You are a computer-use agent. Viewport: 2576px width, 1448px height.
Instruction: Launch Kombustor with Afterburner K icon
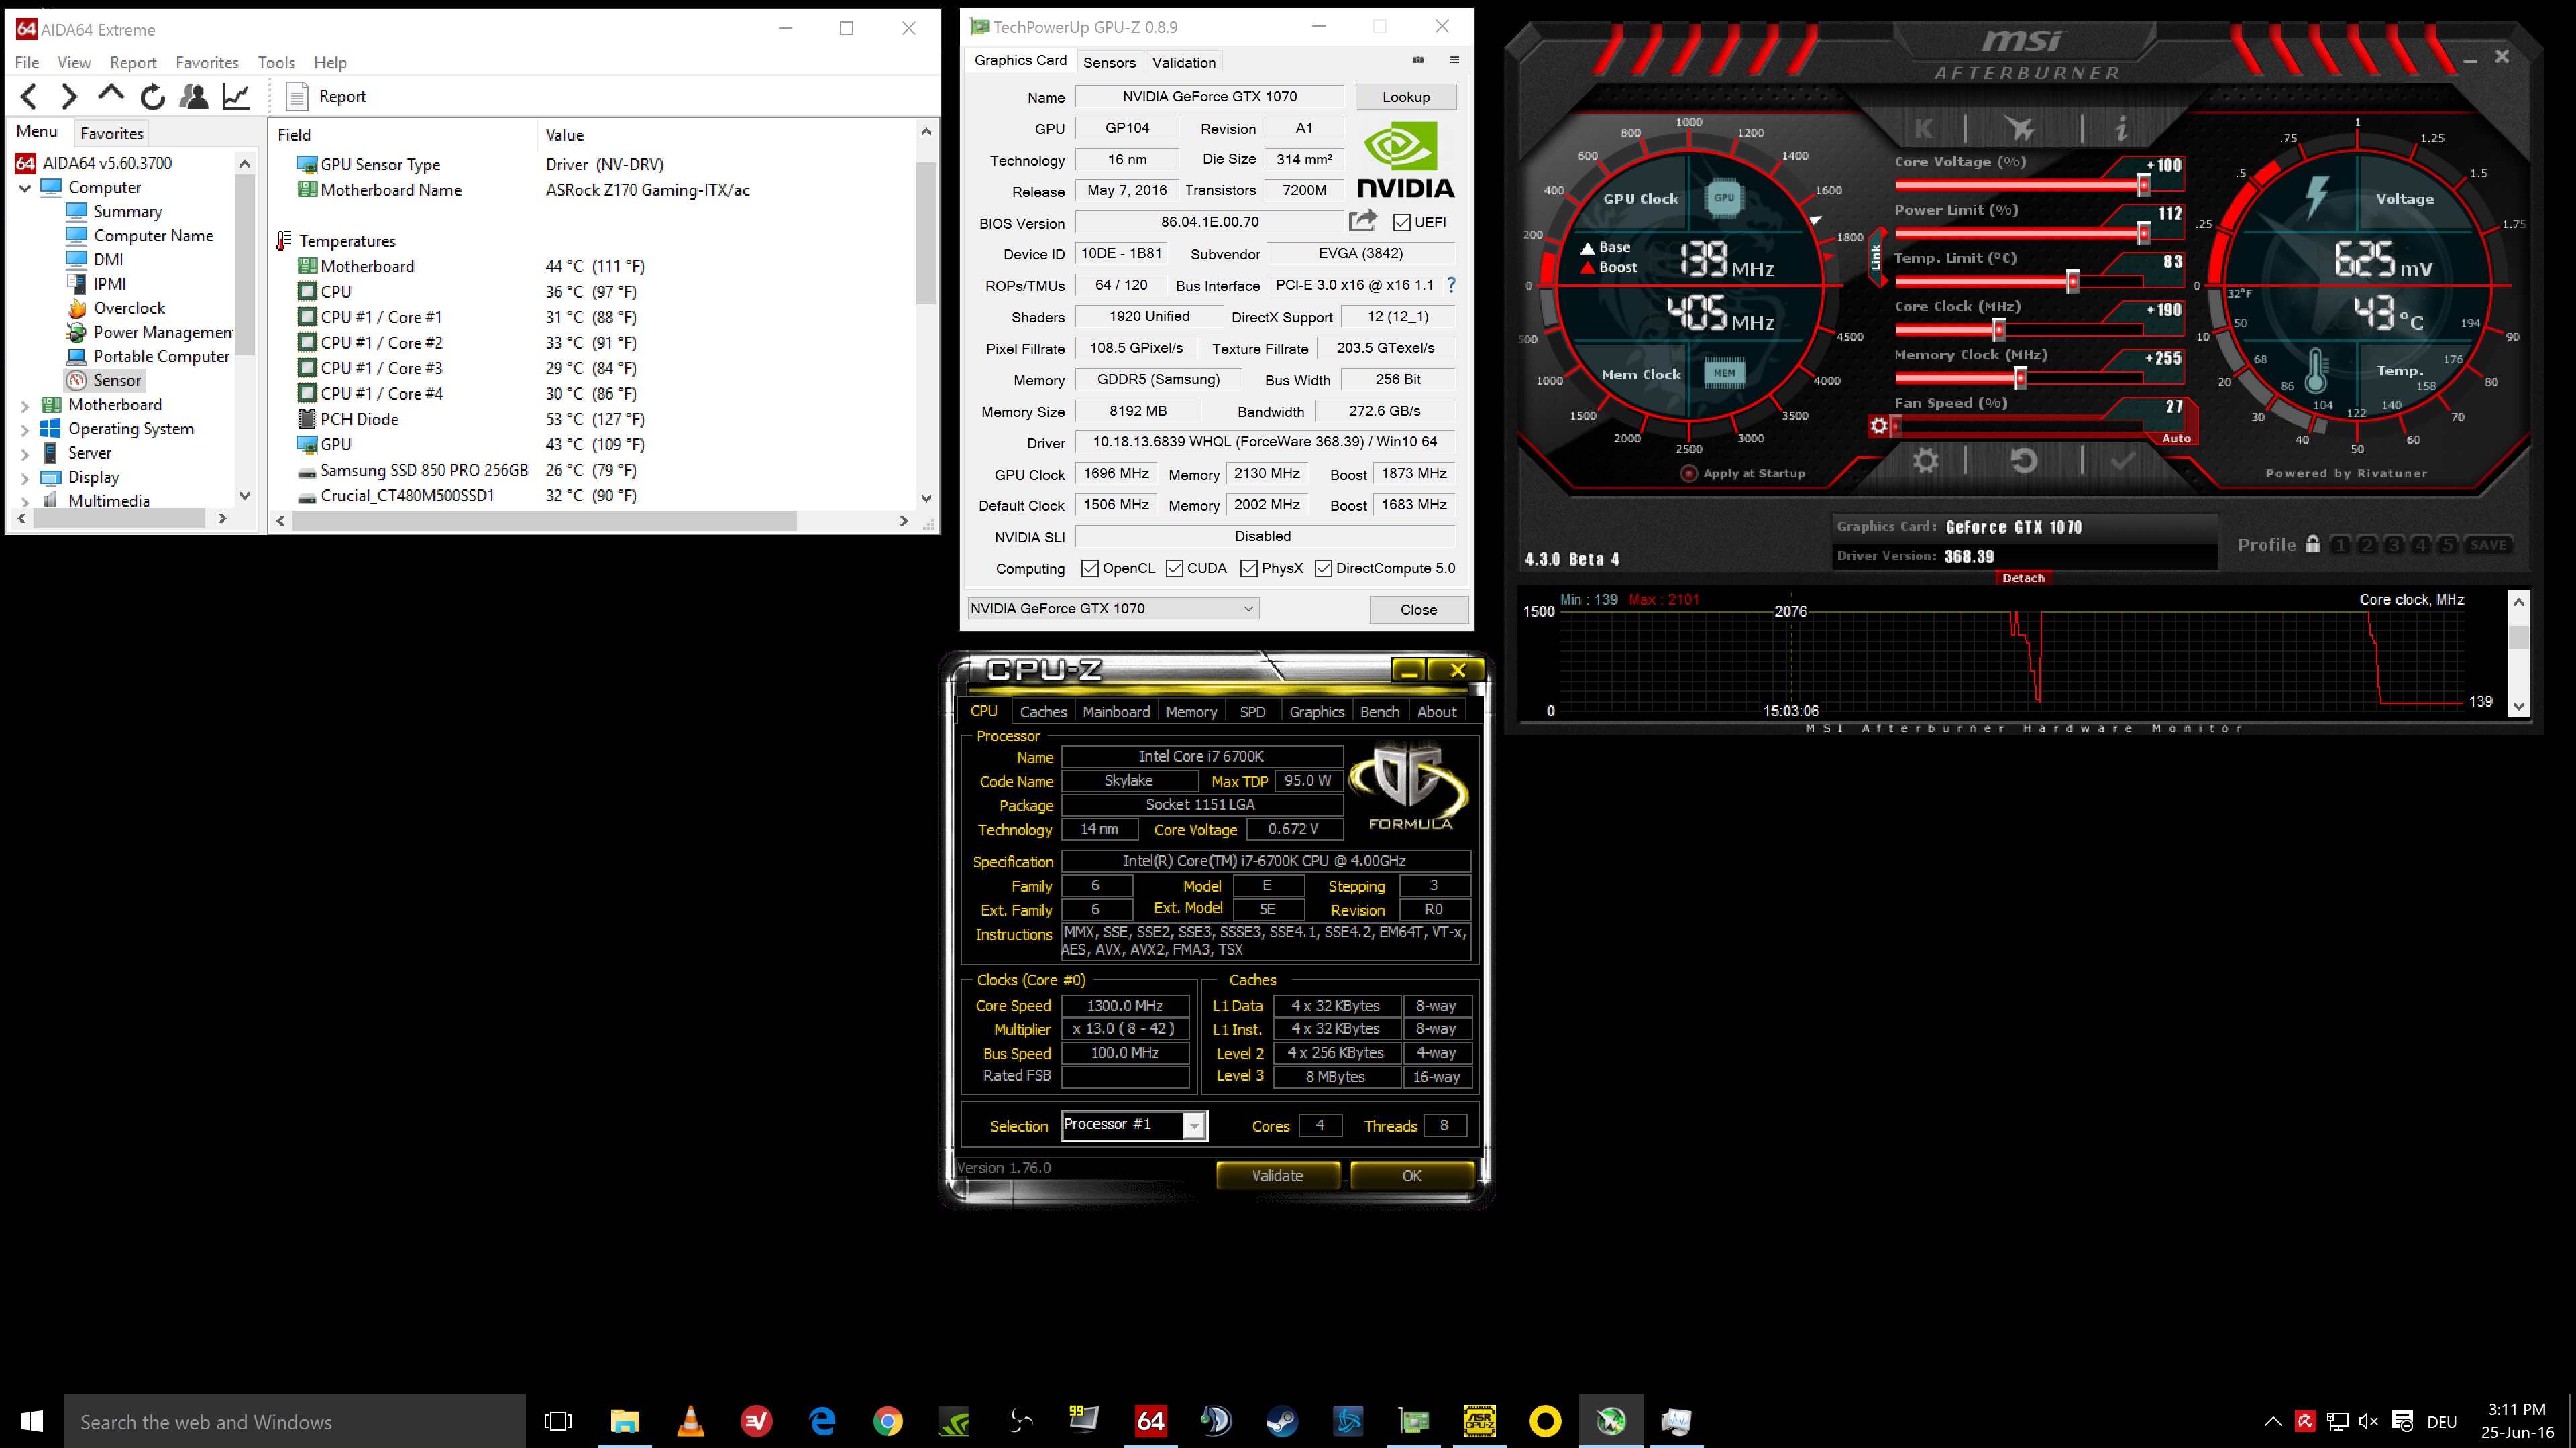(x=1923, y=129)
